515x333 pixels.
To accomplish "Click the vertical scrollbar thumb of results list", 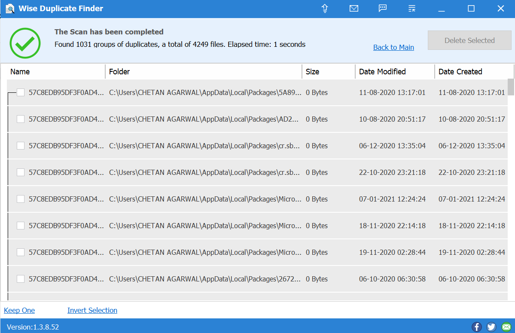I will [x=511, y=87].
